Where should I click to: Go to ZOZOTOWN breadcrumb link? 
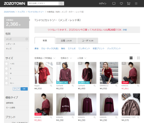(x=9, y=12)
